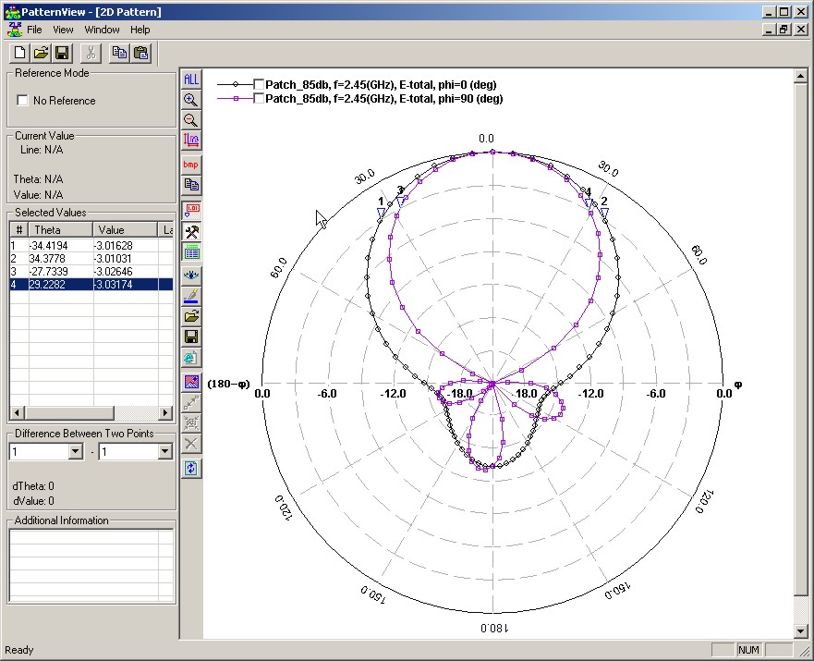Click the Theta column header
This screenshot has height=661, width=814.
[x=58, y=230]
